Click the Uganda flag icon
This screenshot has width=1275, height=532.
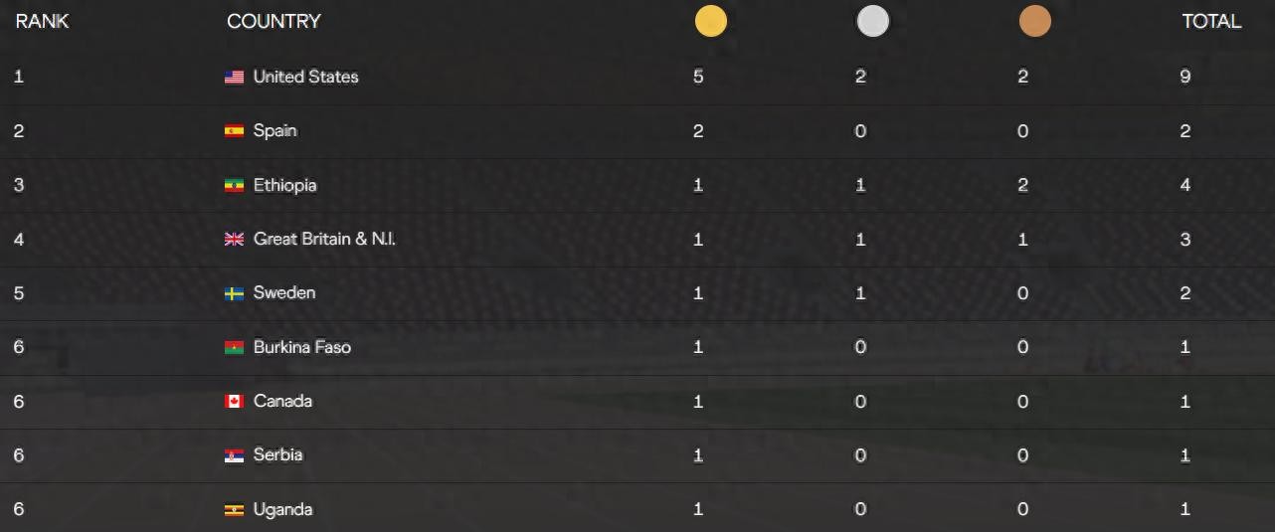[234, 510]
